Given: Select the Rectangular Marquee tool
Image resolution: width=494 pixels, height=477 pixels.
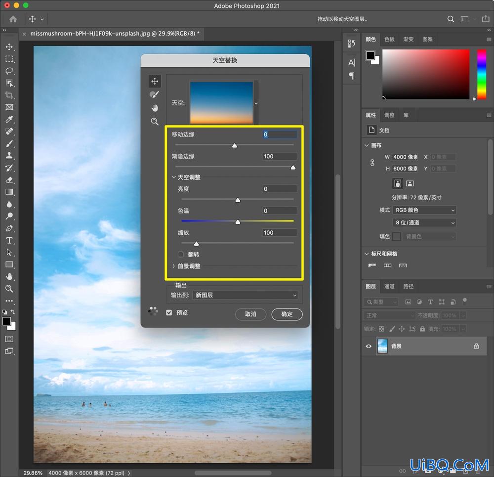Looking at the screenshot, I should [x=9, y=59].
